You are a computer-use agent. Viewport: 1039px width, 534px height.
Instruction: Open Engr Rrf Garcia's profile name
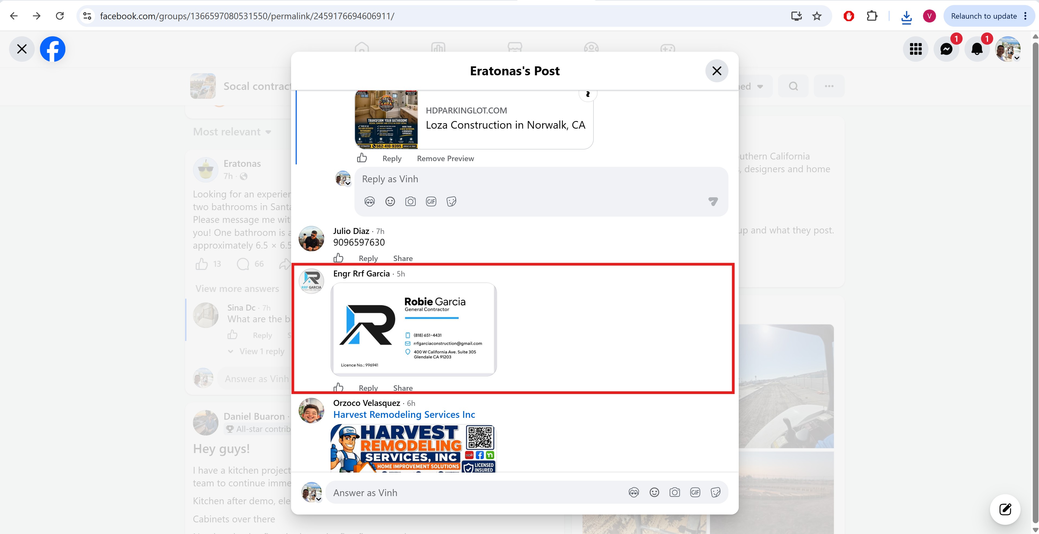[362, 274]
